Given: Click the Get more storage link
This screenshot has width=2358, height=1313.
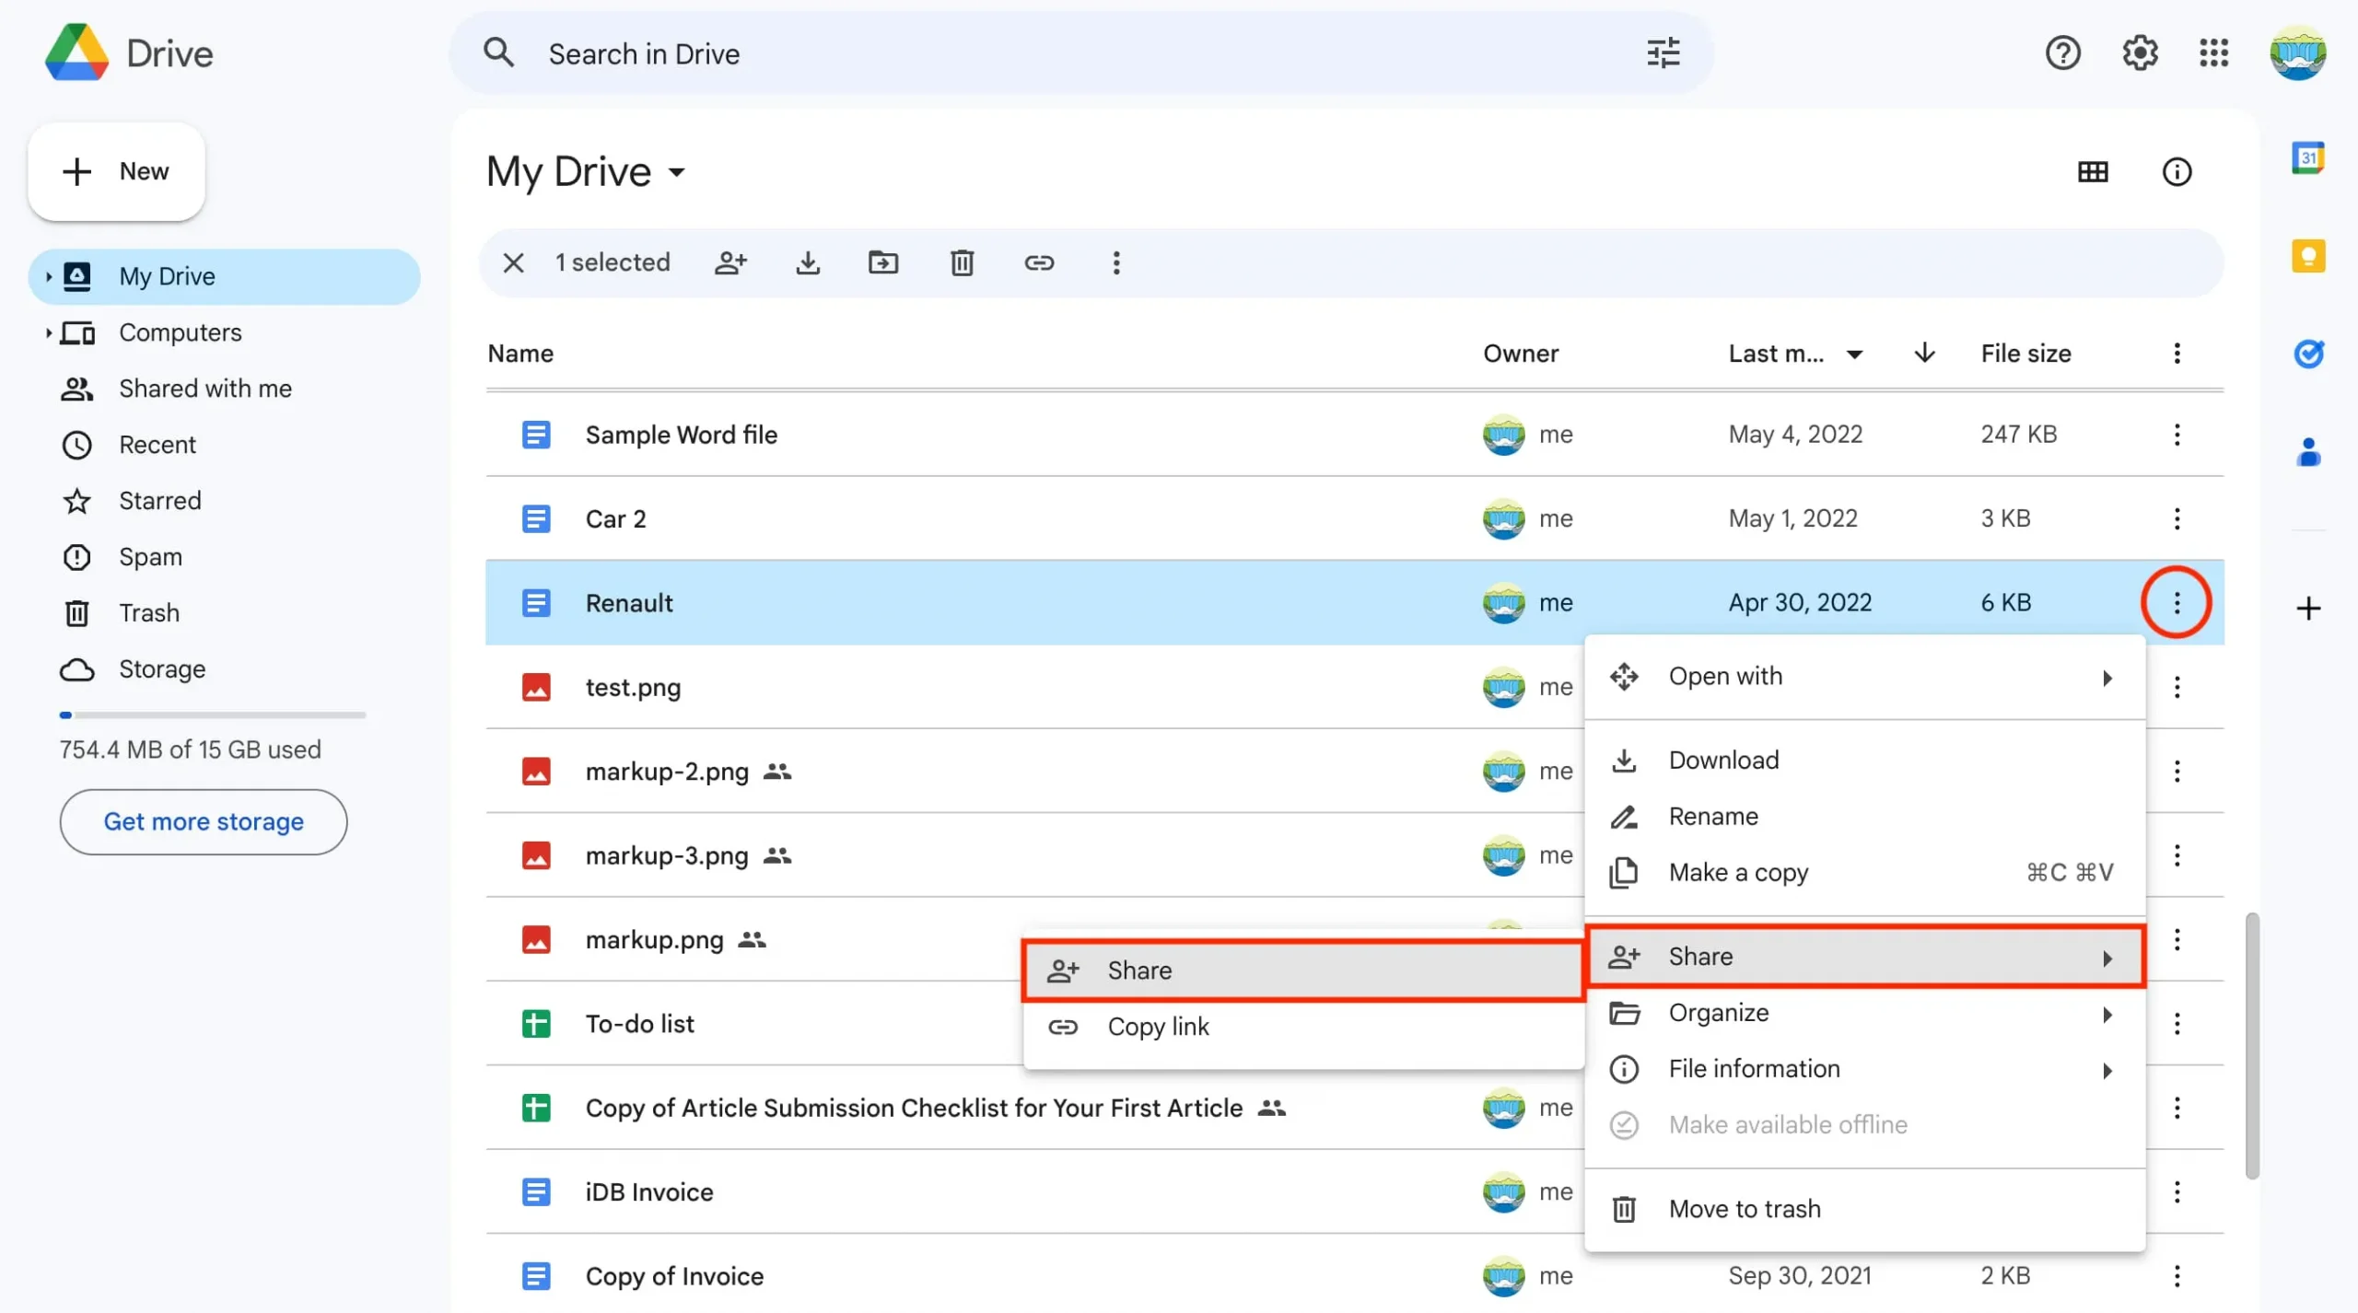Looking at the screenshot, I should (x=204, y=821).
